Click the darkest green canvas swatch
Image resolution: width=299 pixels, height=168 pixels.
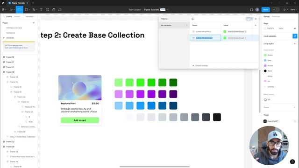coord(173,83)
